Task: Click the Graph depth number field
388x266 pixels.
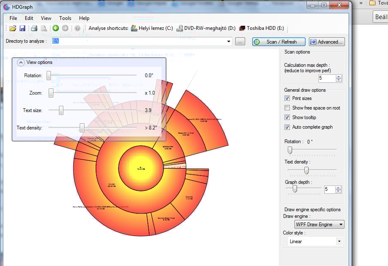Action: [x=330, y=189]
